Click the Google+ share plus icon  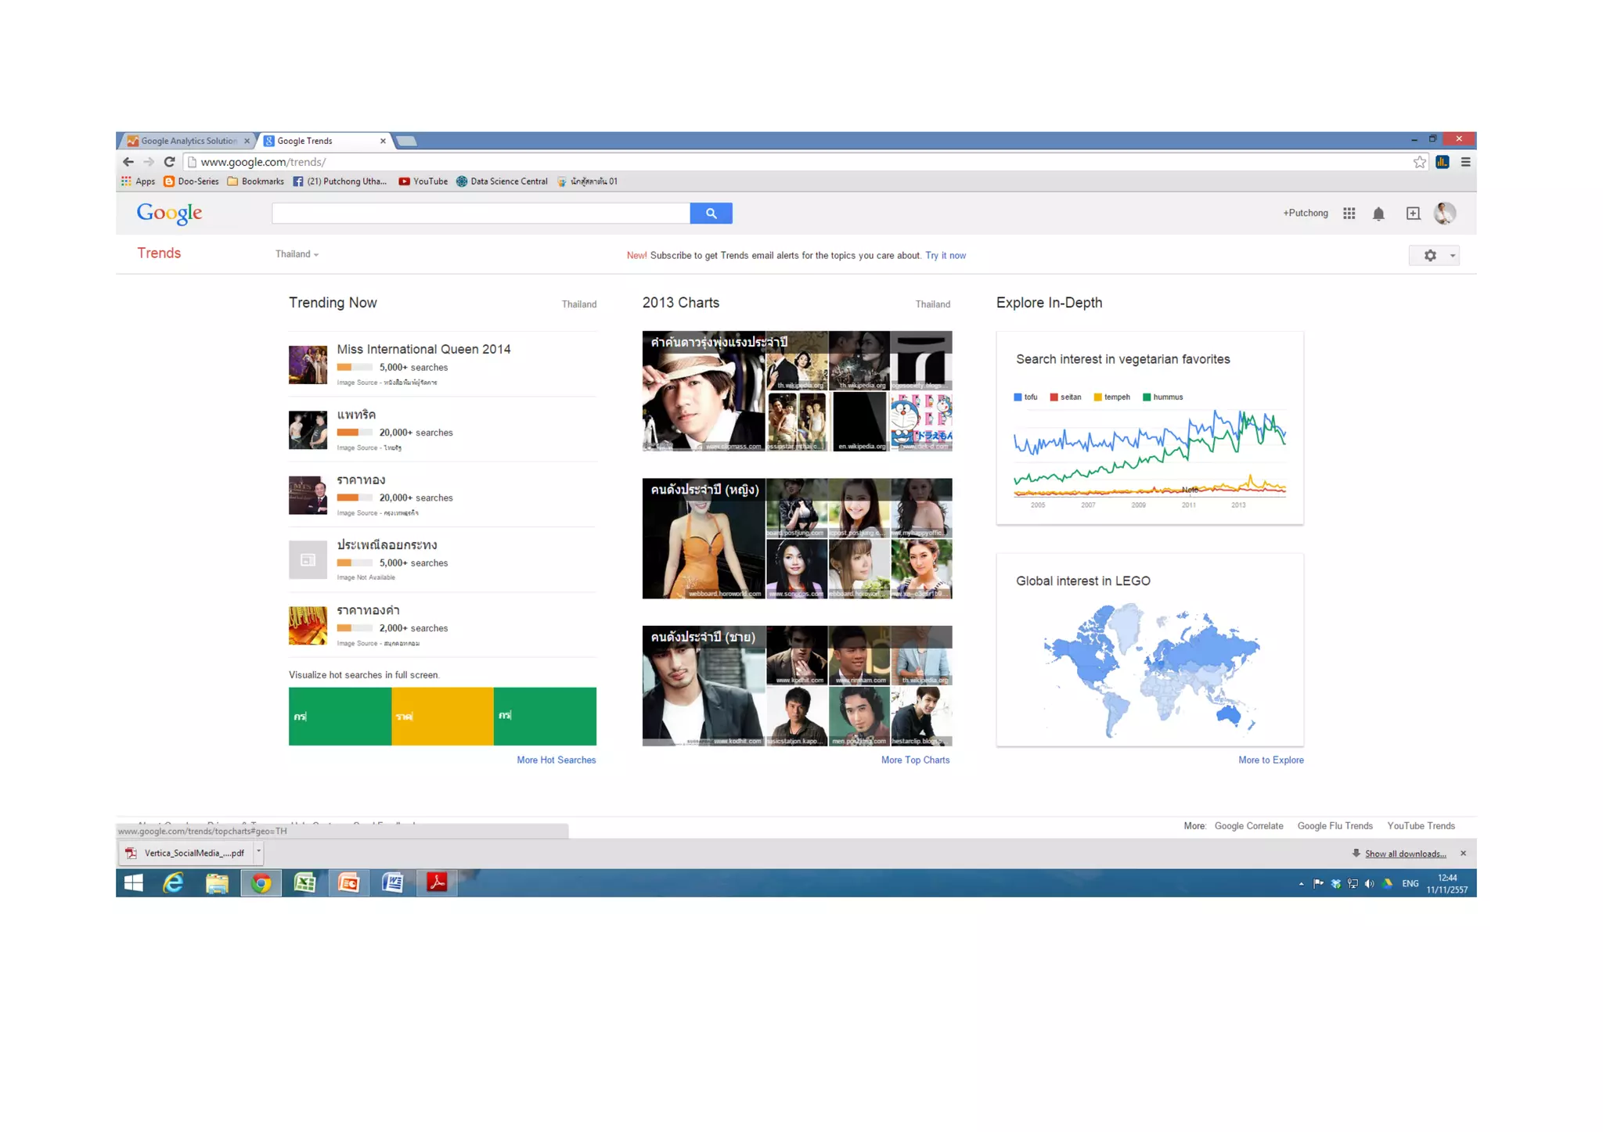point(1413,213)
